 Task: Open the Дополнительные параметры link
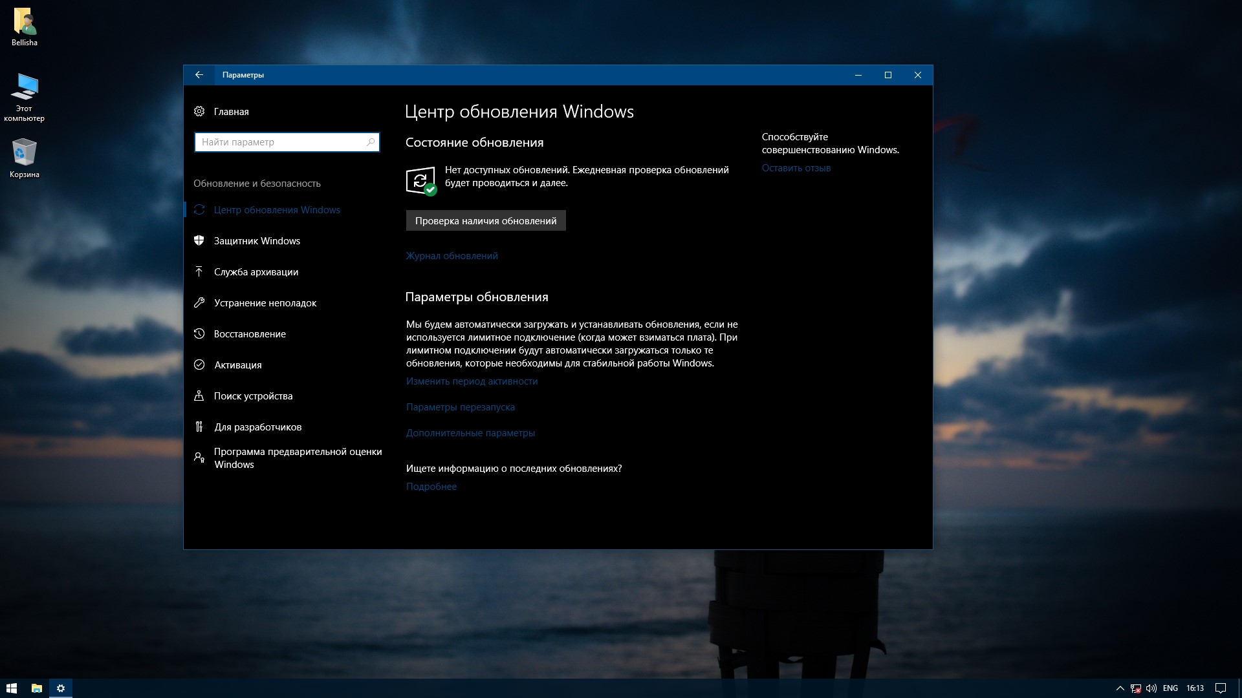(470, 433)
